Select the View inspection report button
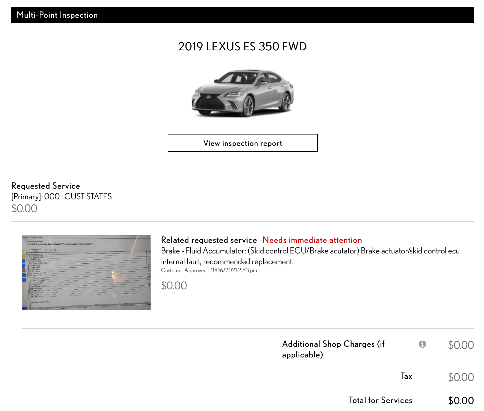This screenshot has height=411, width=484. [x=242, y=143]
